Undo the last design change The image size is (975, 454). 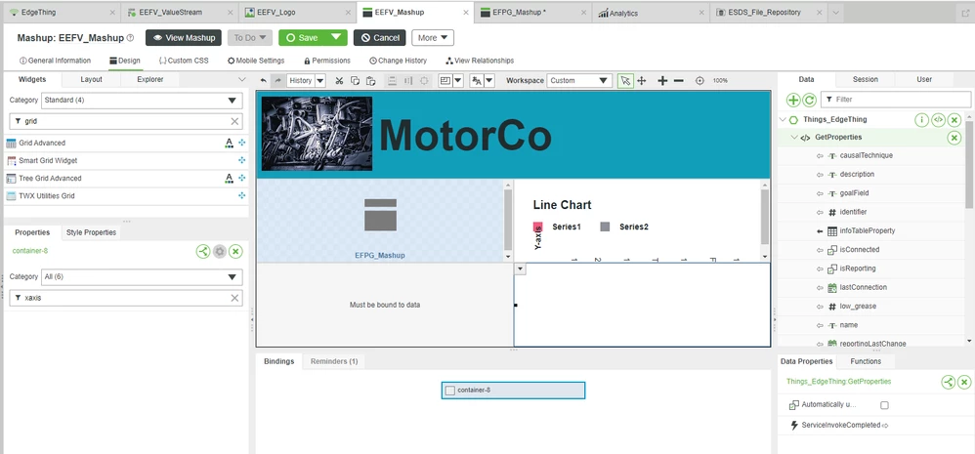point(264,81)
